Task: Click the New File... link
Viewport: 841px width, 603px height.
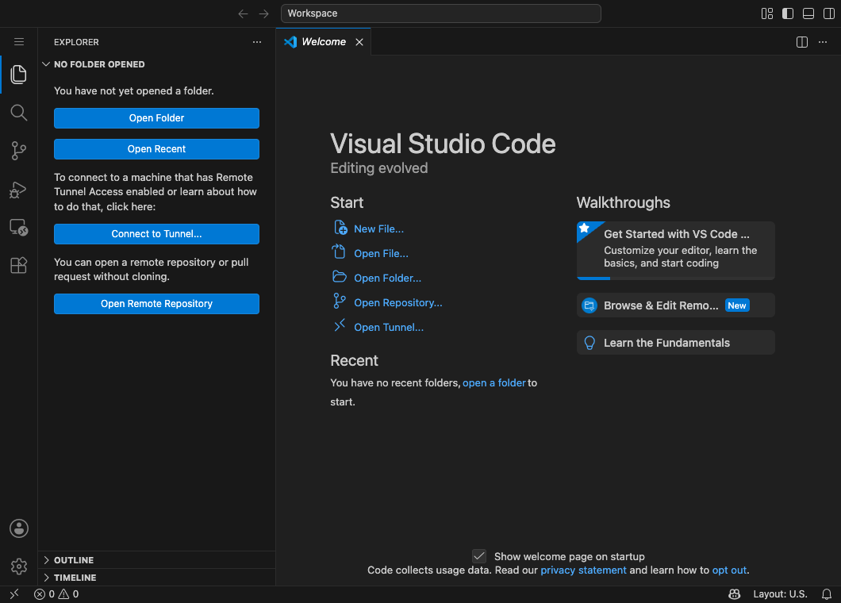Action: tap(378, 229)
